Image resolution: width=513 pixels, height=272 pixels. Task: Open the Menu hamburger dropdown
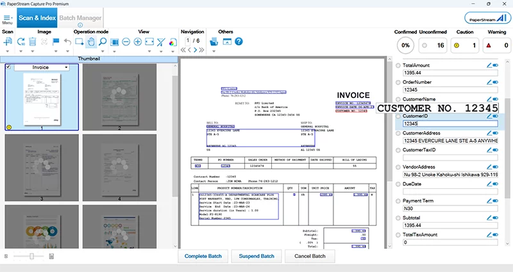pyautogui.click(x=7, y=18)
